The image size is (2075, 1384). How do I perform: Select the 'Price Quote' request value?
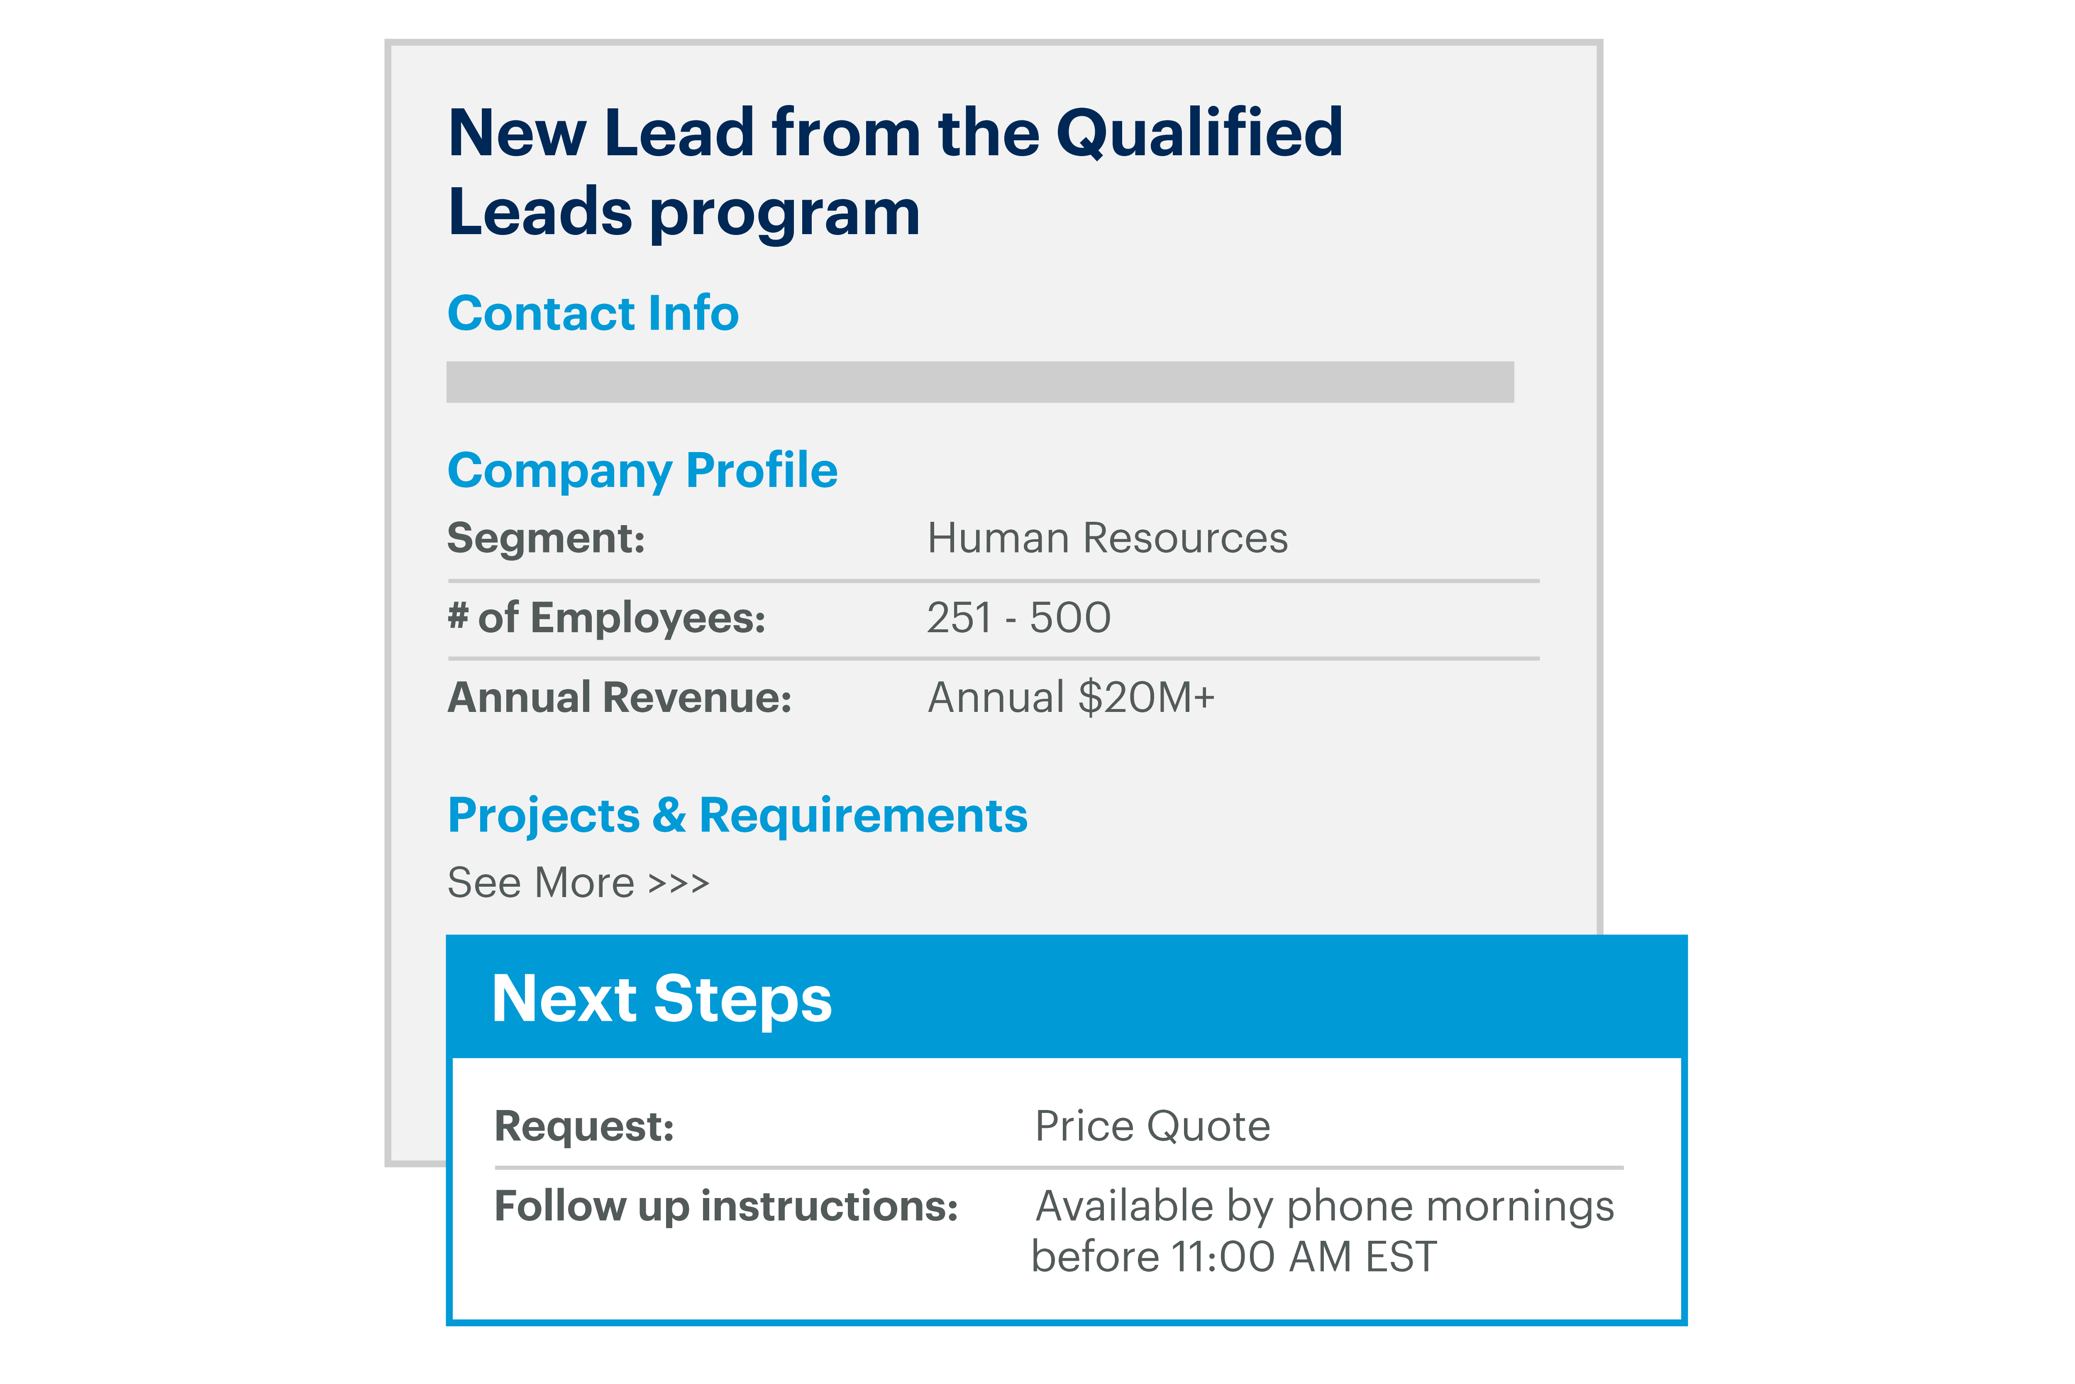(x=1152, y=1125)
